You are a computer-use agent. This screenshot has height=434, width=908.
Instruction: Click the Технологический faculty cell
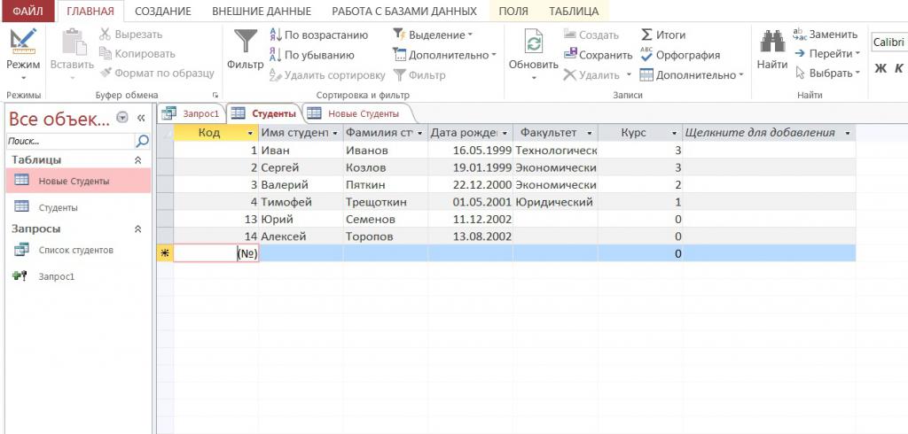click(x=555, y=151)
